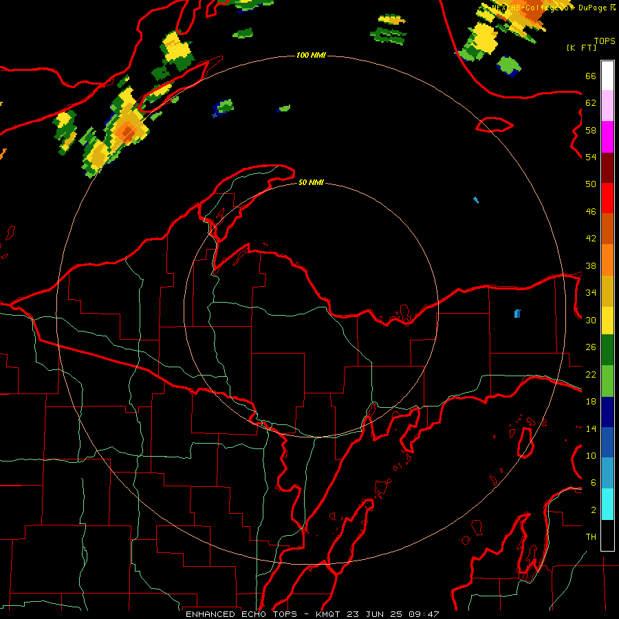The width and height of the screenshot is (619, 619).
Task: Click the tiny light-blue echo over the lake
Action: pyautogui.click(x=476, y=199)
